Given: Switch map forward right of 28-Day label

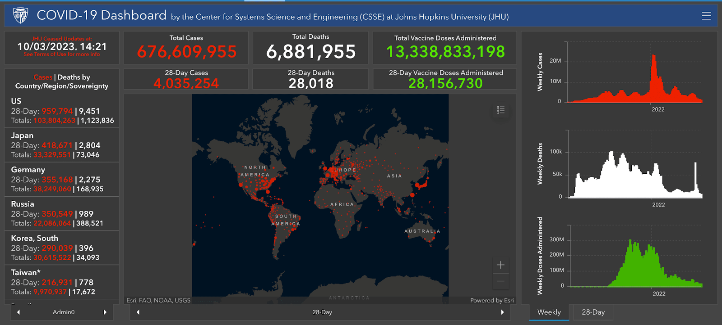Looking at the screenshot, I should click(x=502, y=312).
